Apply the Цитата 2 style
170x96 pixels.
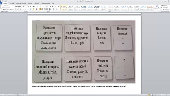tap(137, 8)
